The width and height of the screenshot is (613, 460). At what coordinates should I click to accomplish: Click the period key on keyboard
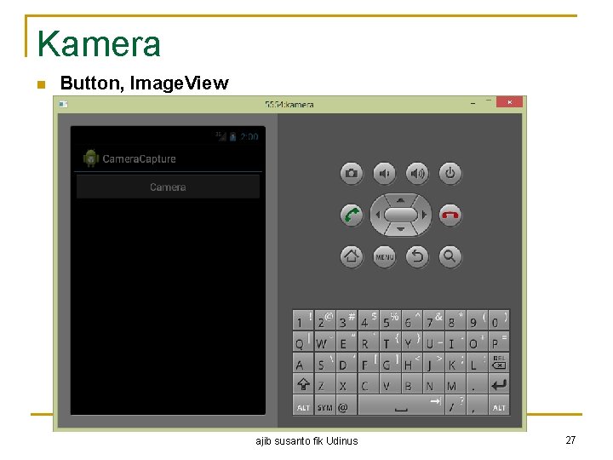477,384
